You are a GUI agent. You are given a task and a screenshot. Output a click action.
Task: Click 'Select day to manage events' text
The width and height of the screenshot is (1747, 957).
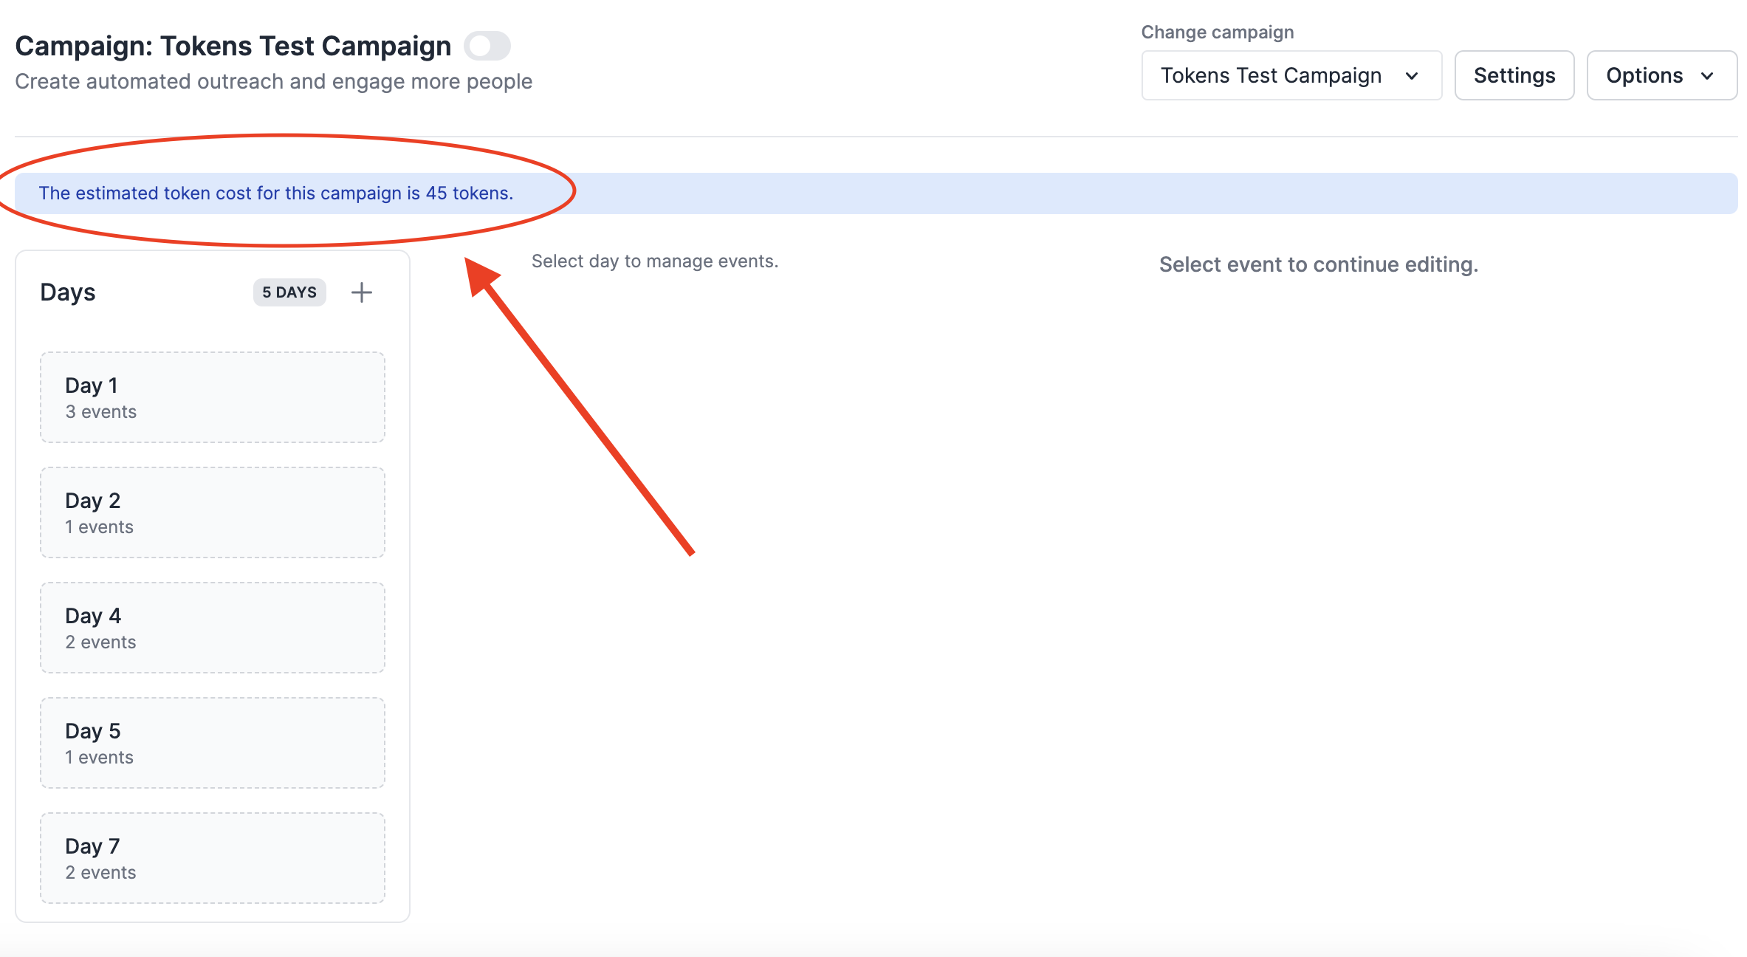(x=654, y=261)
